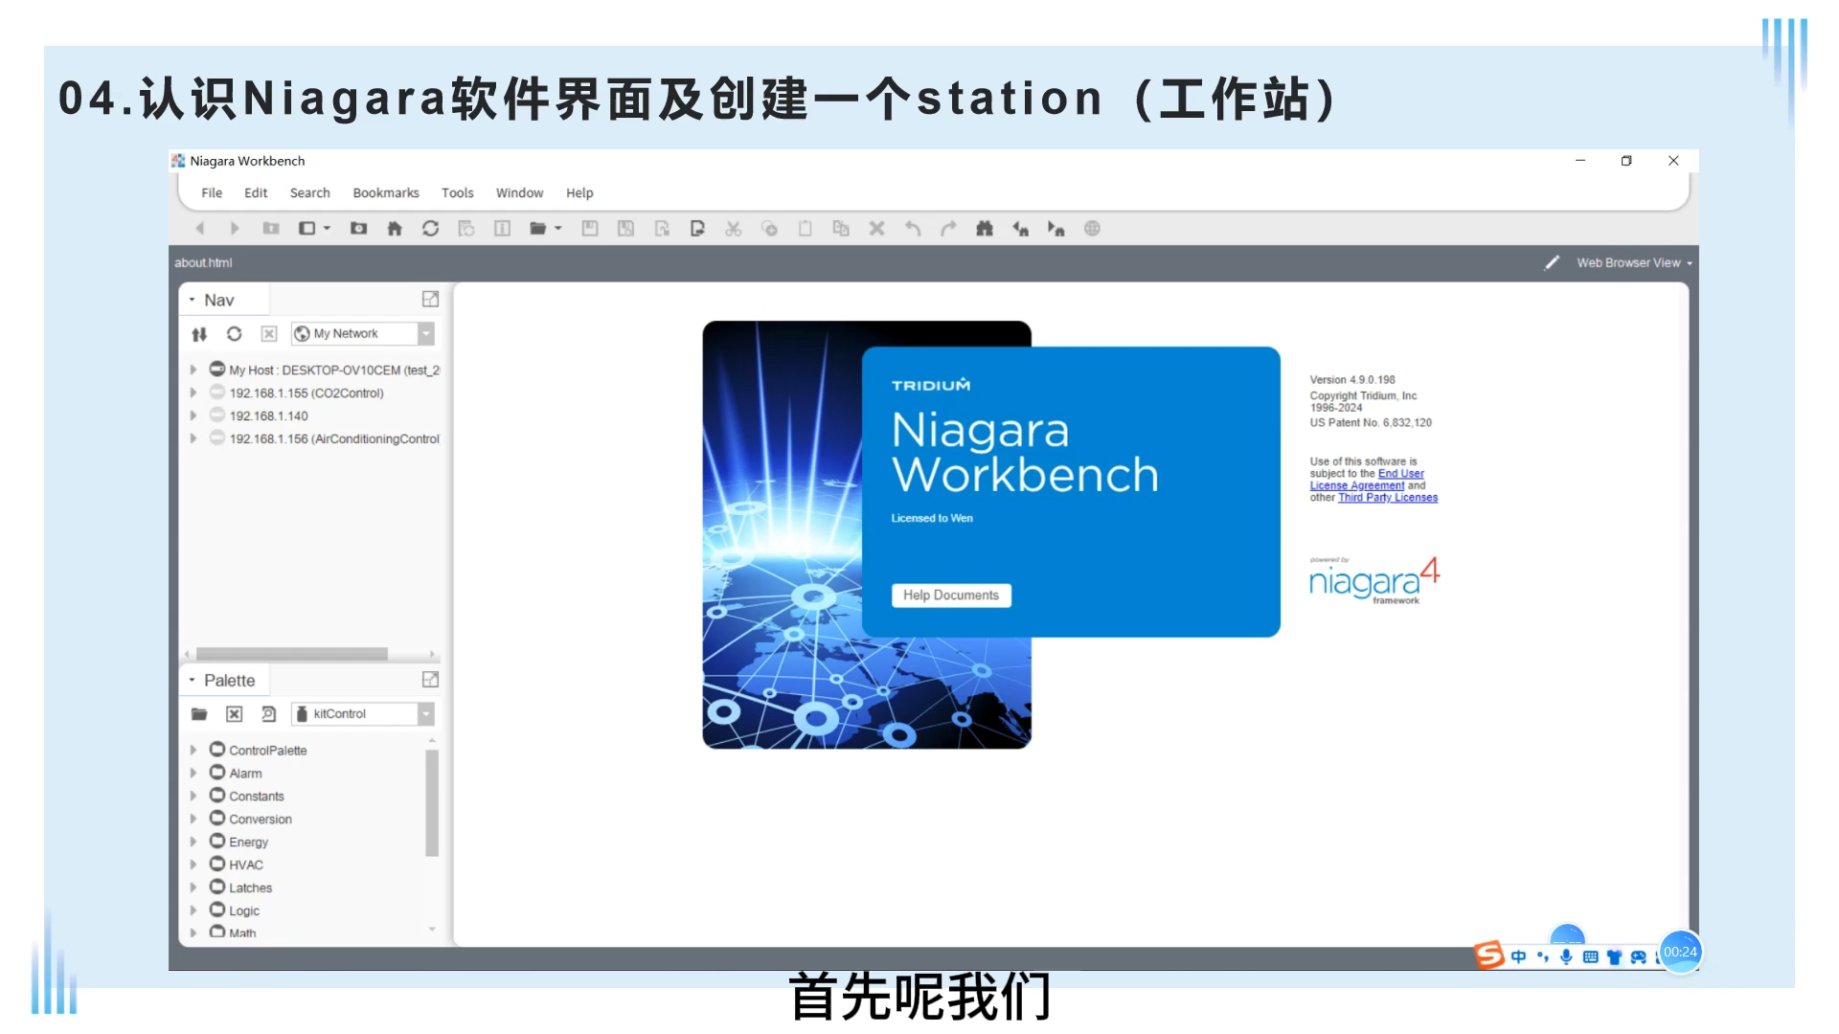The image size is (1839, 1034).
Task: Click the Palette panel close icon
Action: (x=234, y=713)
